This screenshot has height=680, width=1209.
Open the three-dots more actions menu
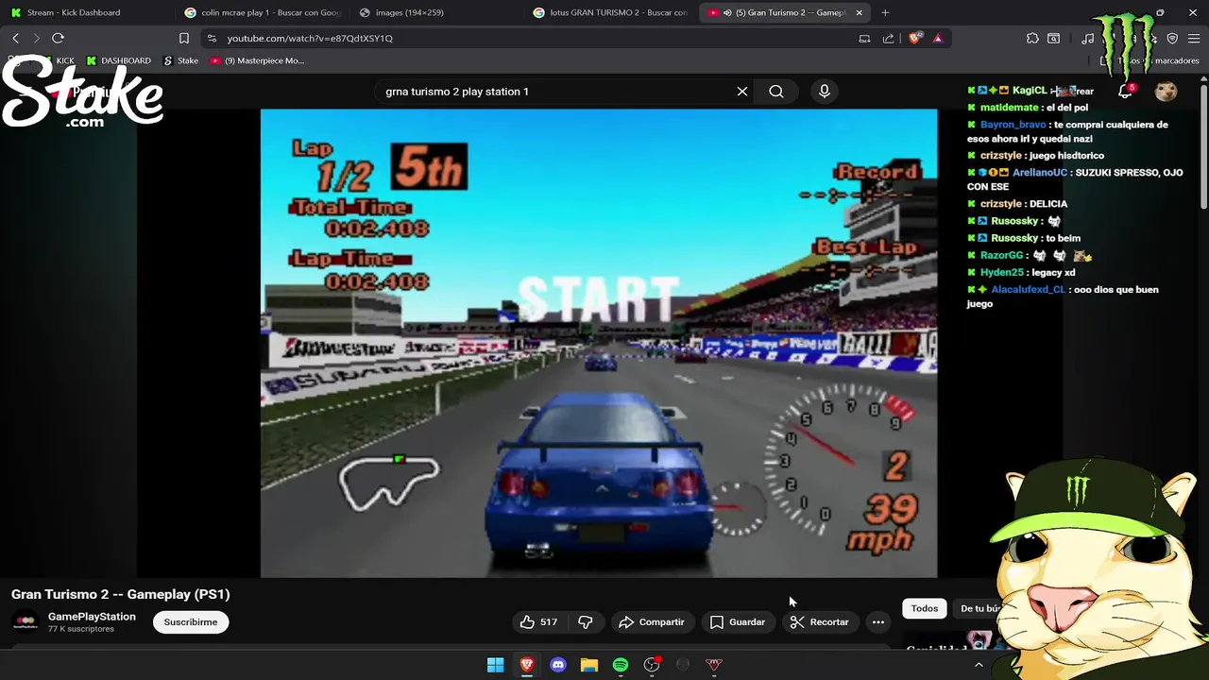coord(878,621)
